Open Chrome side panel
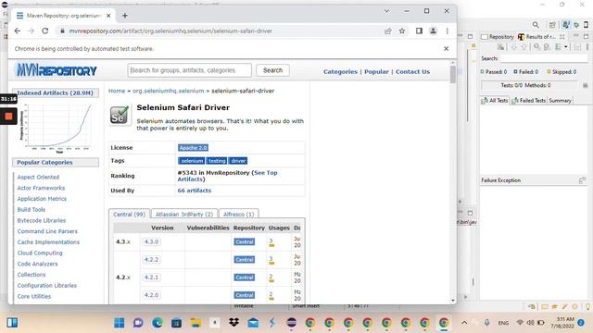 (419, 31)
